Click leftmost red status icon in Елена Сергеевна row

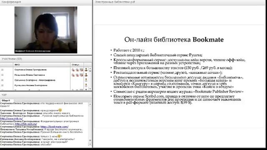click(73, 75)
